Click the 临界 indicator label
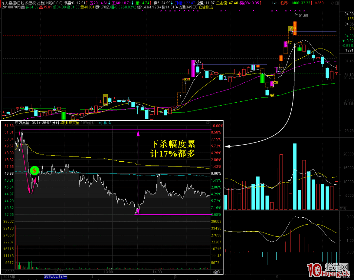354x280 pixels. (285, 3)
